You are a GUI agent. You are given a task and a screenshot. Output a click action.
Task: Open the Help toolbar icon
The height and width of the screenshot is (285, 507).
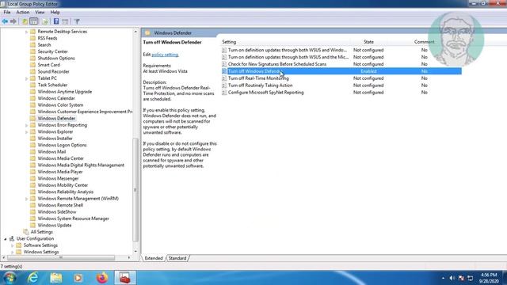click(x=56, y=21)
